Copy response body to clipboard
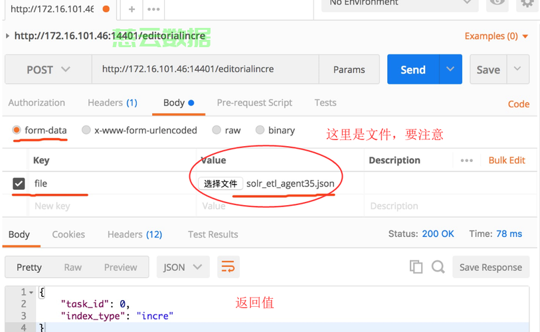 pos(416,267)
